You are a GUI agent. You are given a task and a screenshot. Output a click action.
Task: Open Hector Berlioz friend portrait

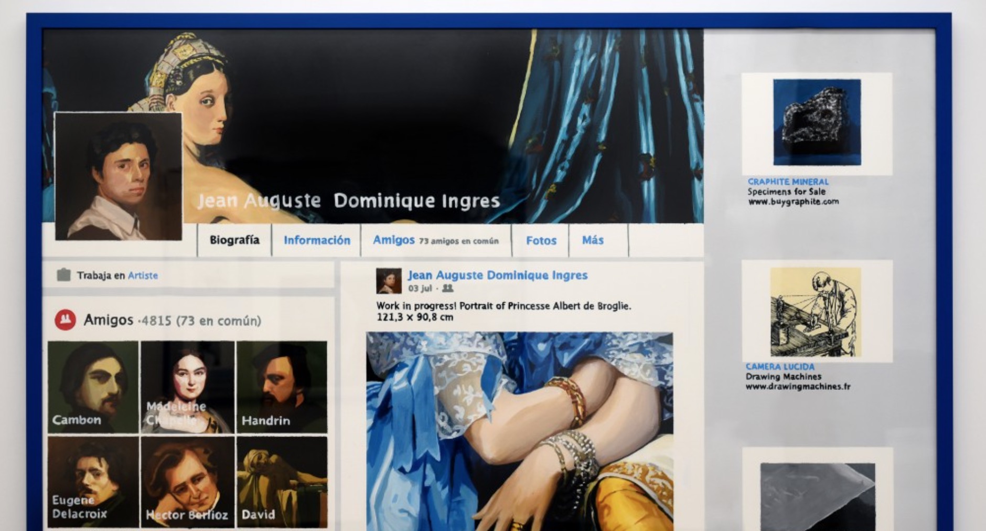187,482
